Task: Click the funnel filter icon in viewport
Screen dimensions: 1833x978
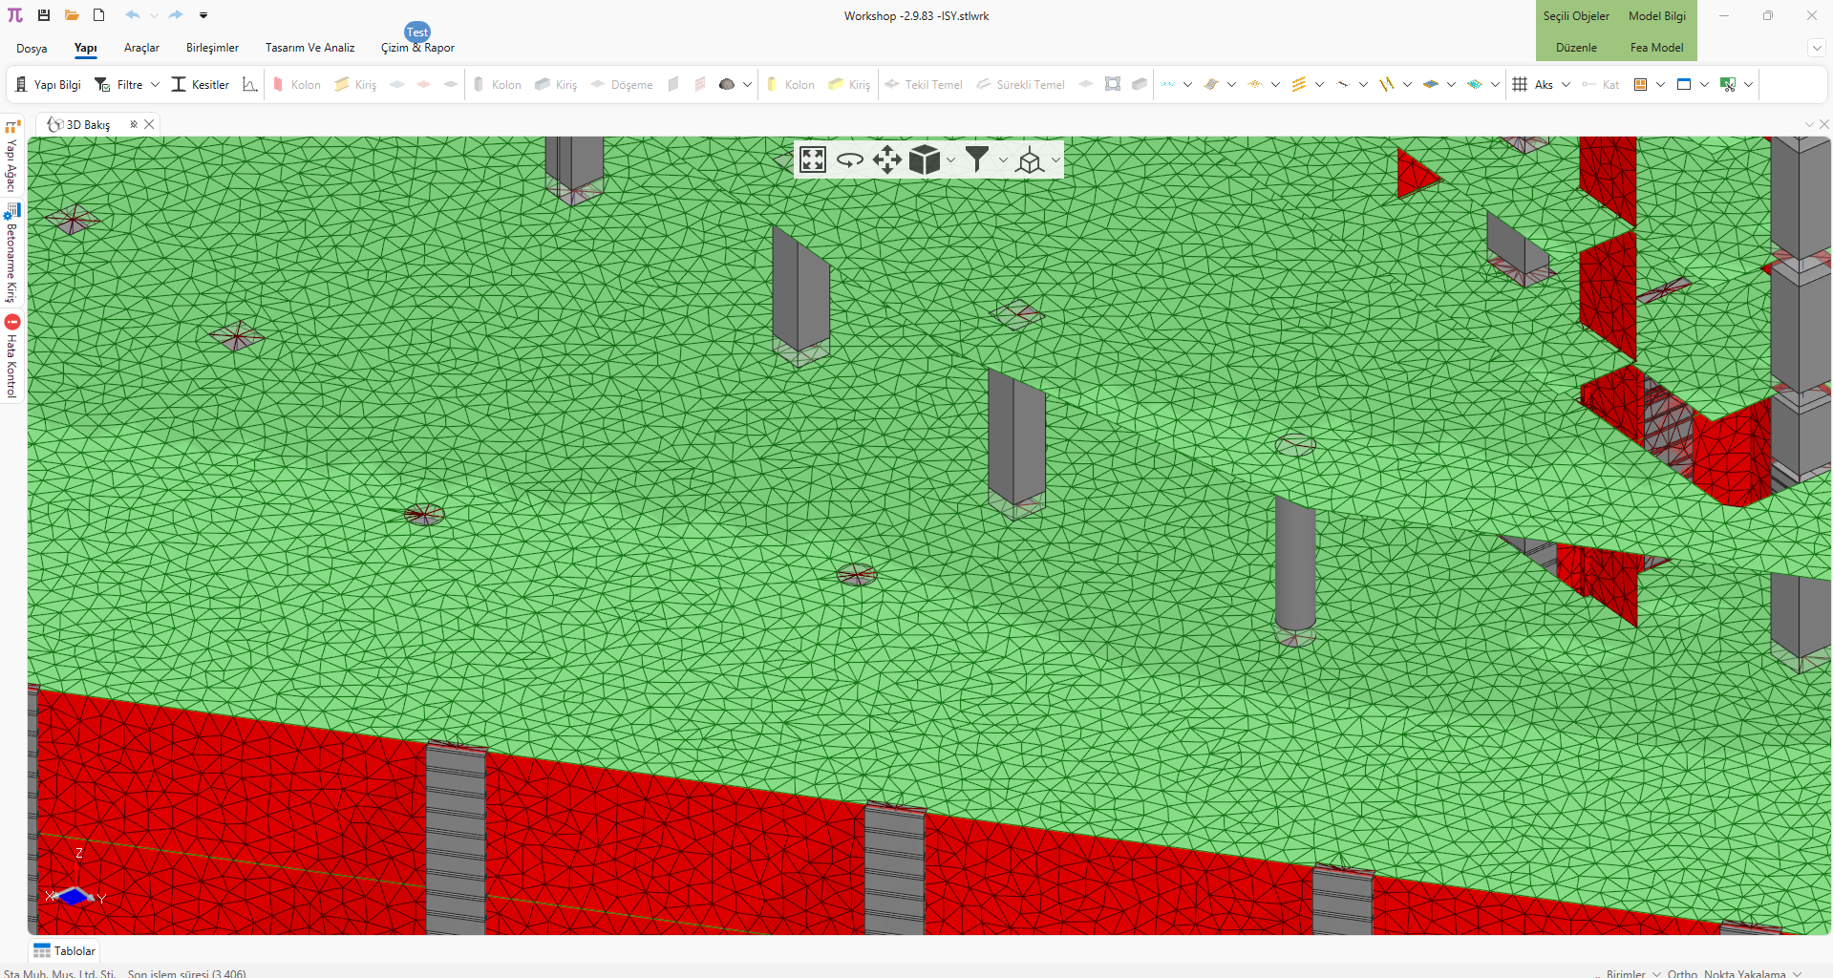Action: pyautogui.click(x=976, y=159)
